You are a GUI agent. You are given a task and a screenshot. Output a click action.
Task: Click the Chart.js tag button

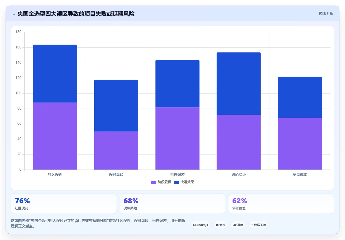click(x=201, y=225)
